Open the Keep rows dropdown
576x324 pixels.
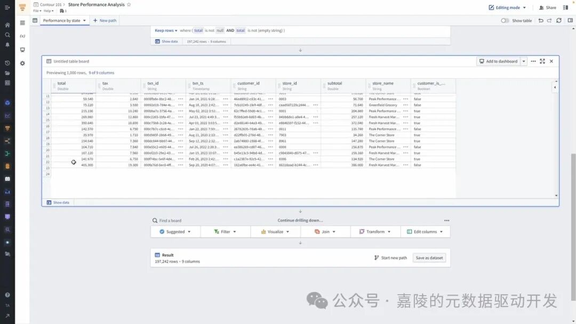point(166,30)
